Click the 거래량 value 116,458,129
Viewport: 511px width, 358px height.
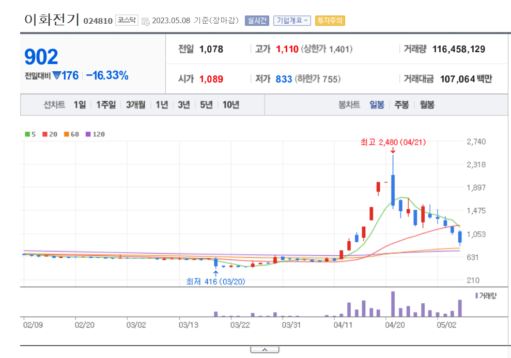(x=458, y=49)
